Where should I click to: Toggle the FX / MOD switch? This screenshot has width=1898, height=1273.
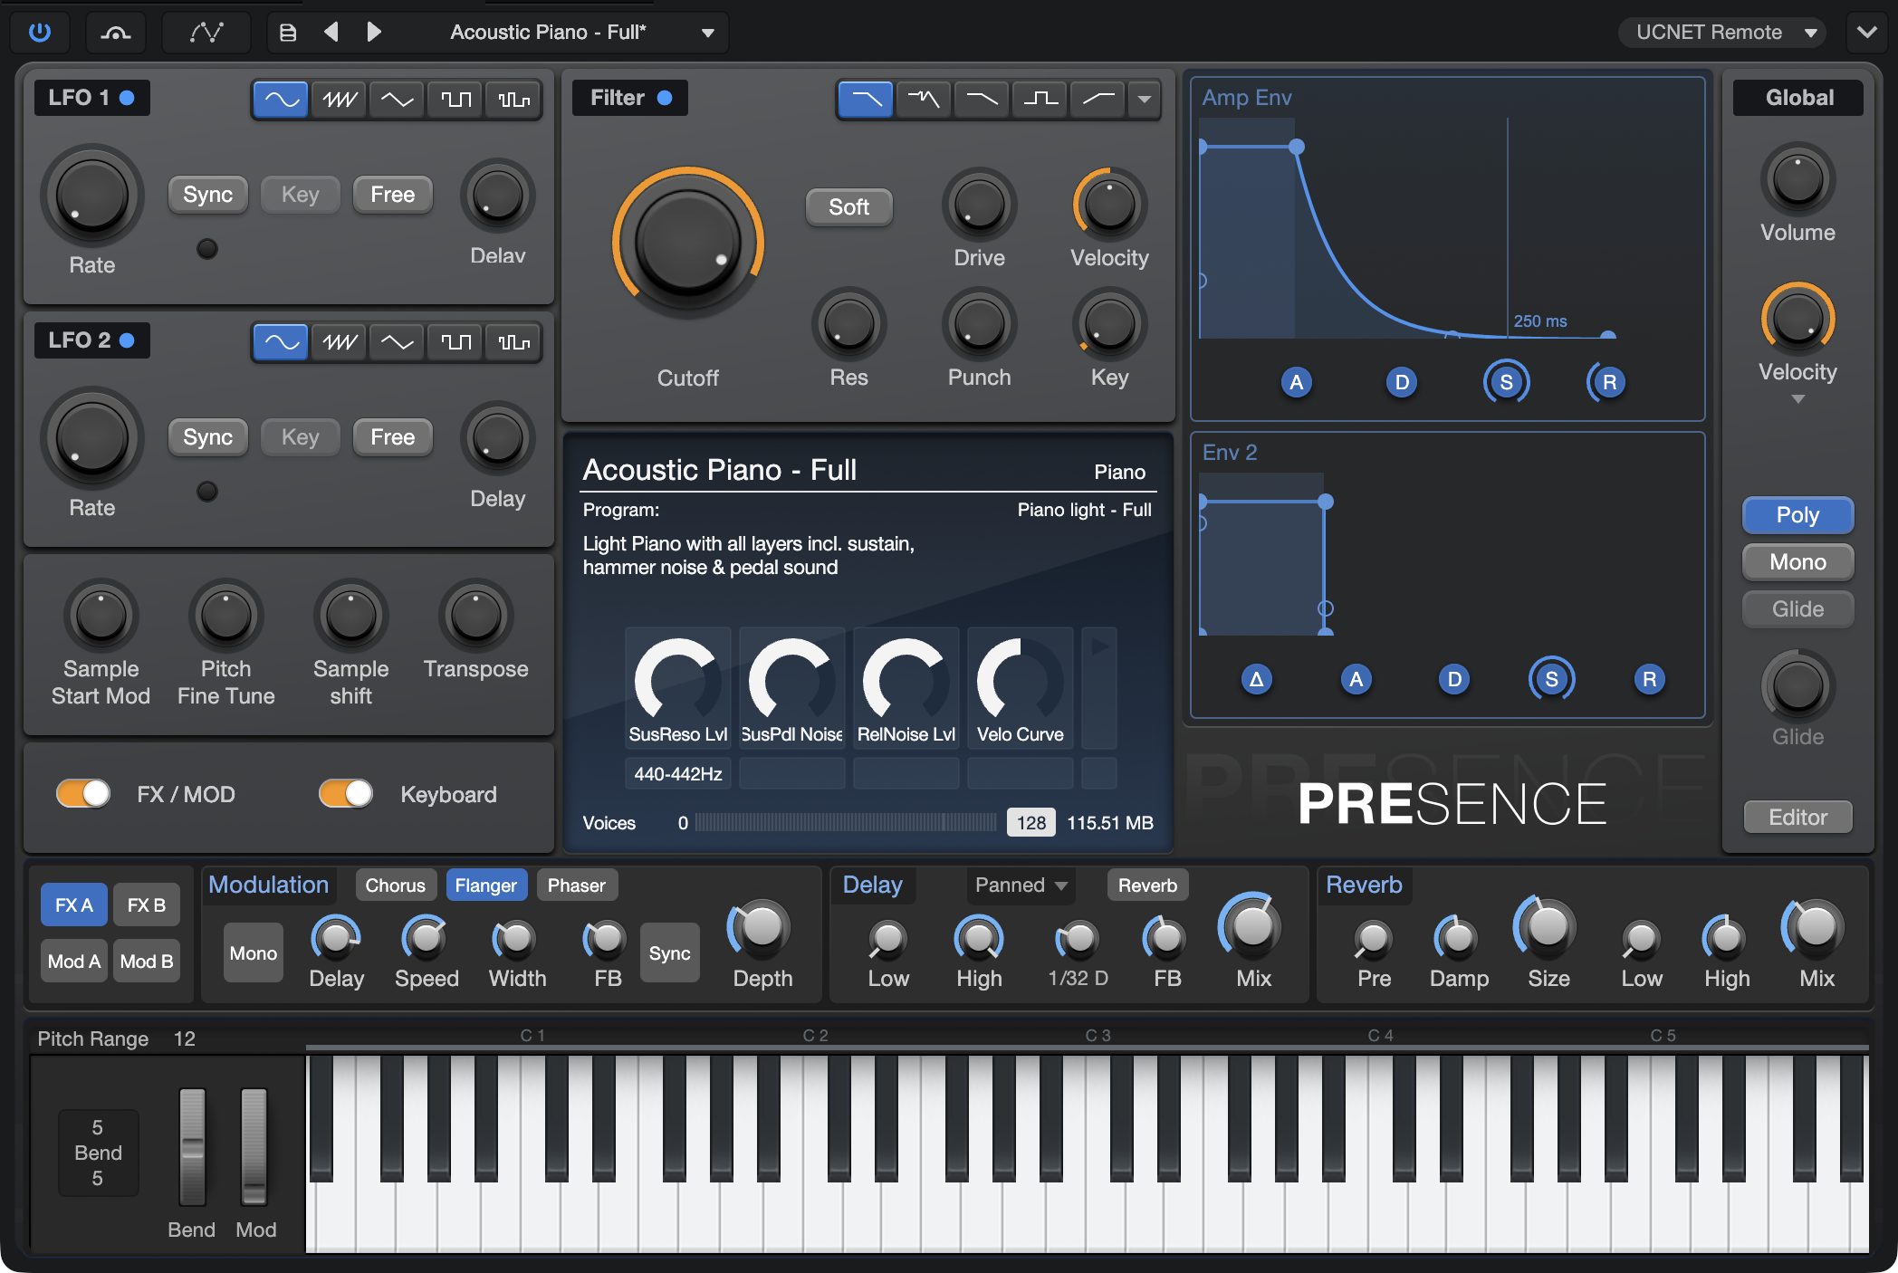[83, 794]
